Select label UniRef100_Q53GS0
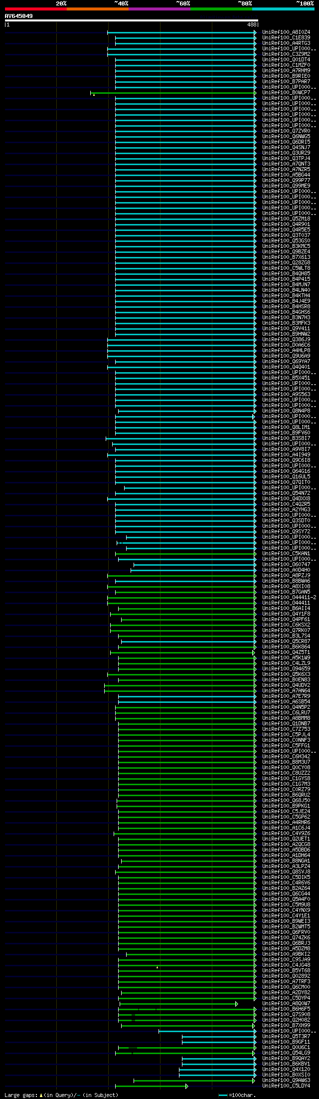 (x=286, y=240)
